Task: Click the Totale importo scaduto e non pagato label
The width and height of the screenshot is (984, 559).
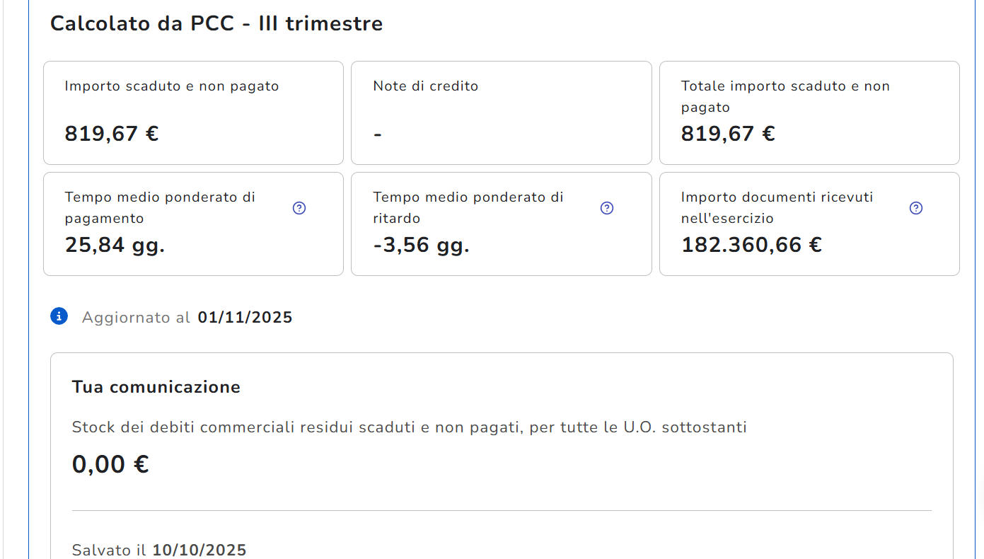Action: (785, 96)
